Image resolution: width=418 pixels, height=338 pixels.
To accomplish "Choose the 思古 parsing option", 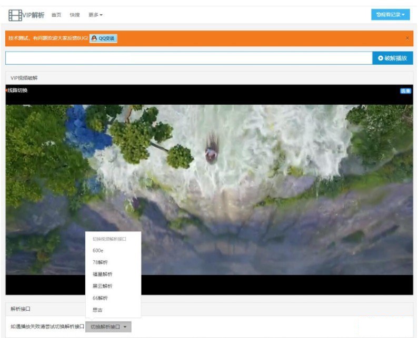I will (x=97, y=310).
